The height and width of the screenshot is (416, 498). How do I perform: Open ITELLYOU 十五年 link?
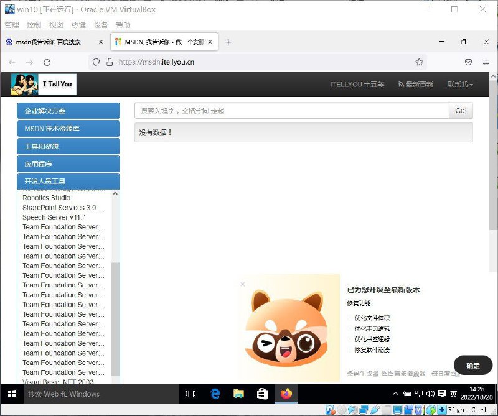click(357, 85)
